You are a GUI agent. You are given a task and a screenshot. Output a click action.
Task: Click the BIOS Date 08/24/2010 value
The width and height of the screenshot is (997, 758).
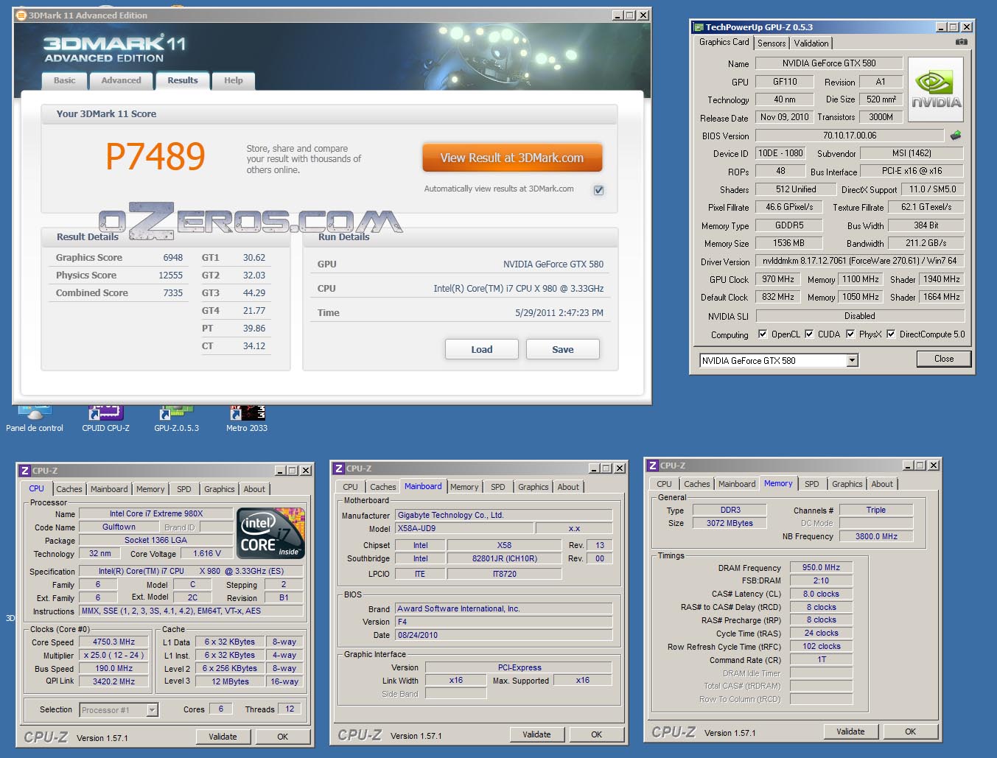504,635
